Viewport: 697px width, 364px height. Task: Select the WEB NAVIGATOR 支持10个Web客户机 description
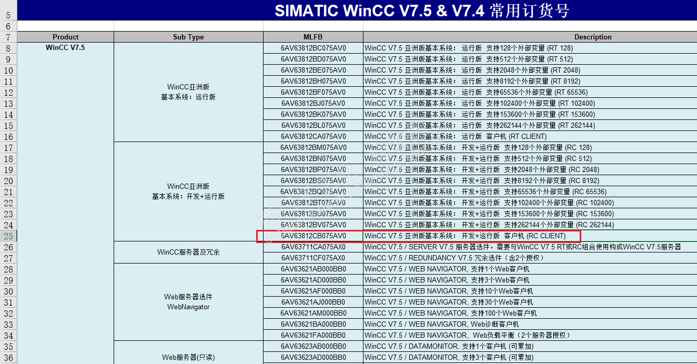[530, 291]
